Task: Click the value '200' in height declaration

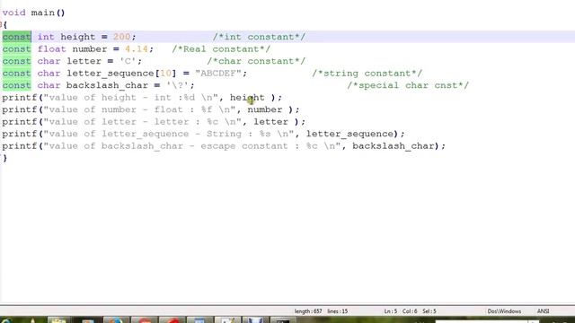Action: point(122,37)
